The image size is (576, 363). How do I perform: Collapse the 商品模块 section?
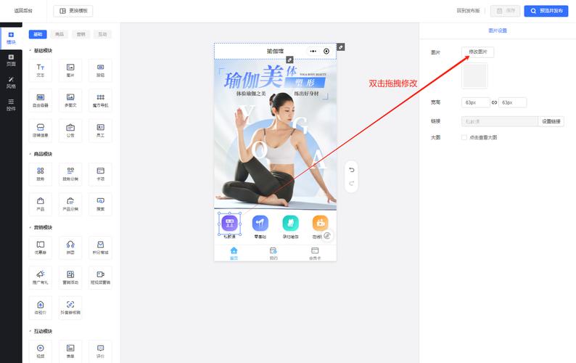[30, 154]
